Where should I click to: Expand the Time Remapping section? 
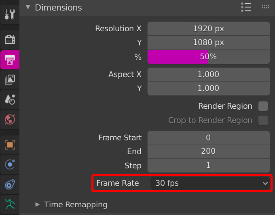click(x=38, y=204)
